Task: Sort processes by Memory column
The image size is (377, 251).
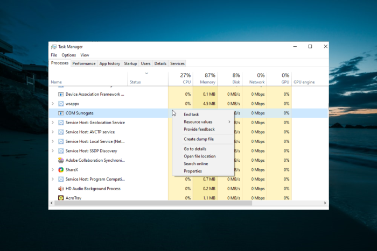Action: point(207,78)
